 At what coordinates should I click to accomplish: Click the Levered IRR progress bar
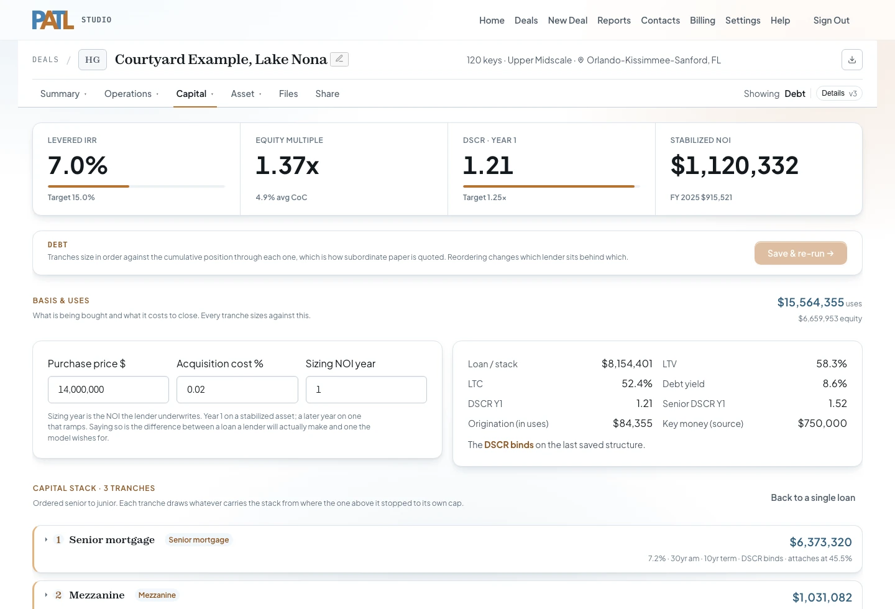[136, 186]
